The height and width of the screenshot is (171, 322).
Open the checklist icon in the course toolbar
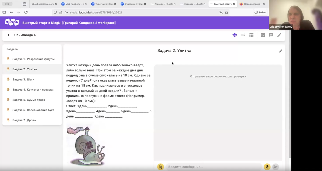coord(243,35)
